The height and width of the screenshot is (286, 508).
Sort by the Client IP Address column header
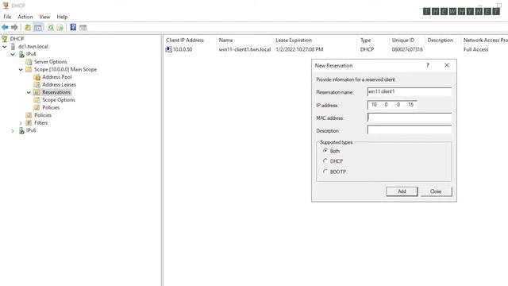pos(190,41)
